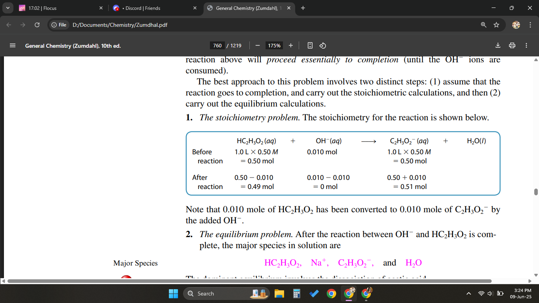Click the '0.010 mol' OH- before-reaction value
Viewport: 539px width, 303px height.
point(322,152)
